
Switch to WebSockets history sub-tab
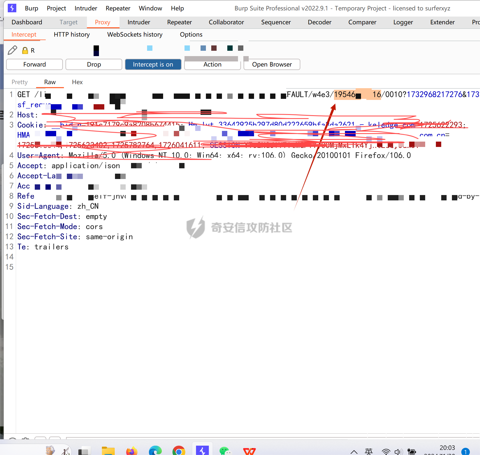pos(135,34)
